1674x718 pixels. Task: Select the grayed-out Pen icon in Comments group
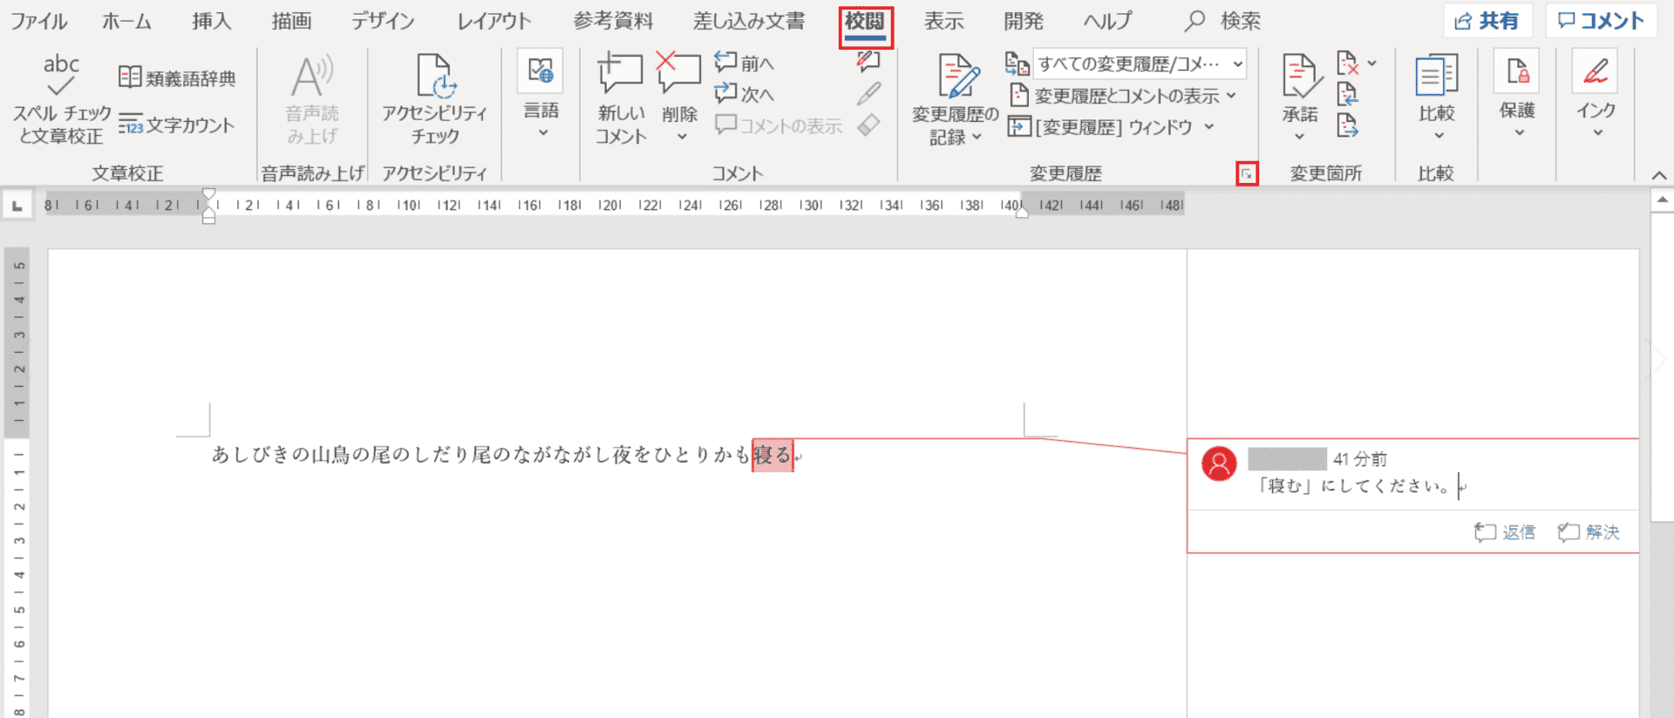[x=868, y=93]
